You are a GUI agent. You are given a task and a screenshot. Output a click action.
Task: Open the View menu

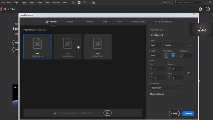47,2
